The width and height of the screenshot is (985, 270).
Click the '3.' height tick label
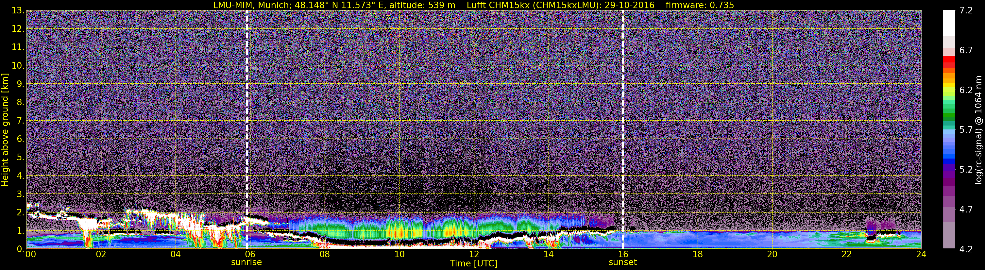click(x=20, y=194)
